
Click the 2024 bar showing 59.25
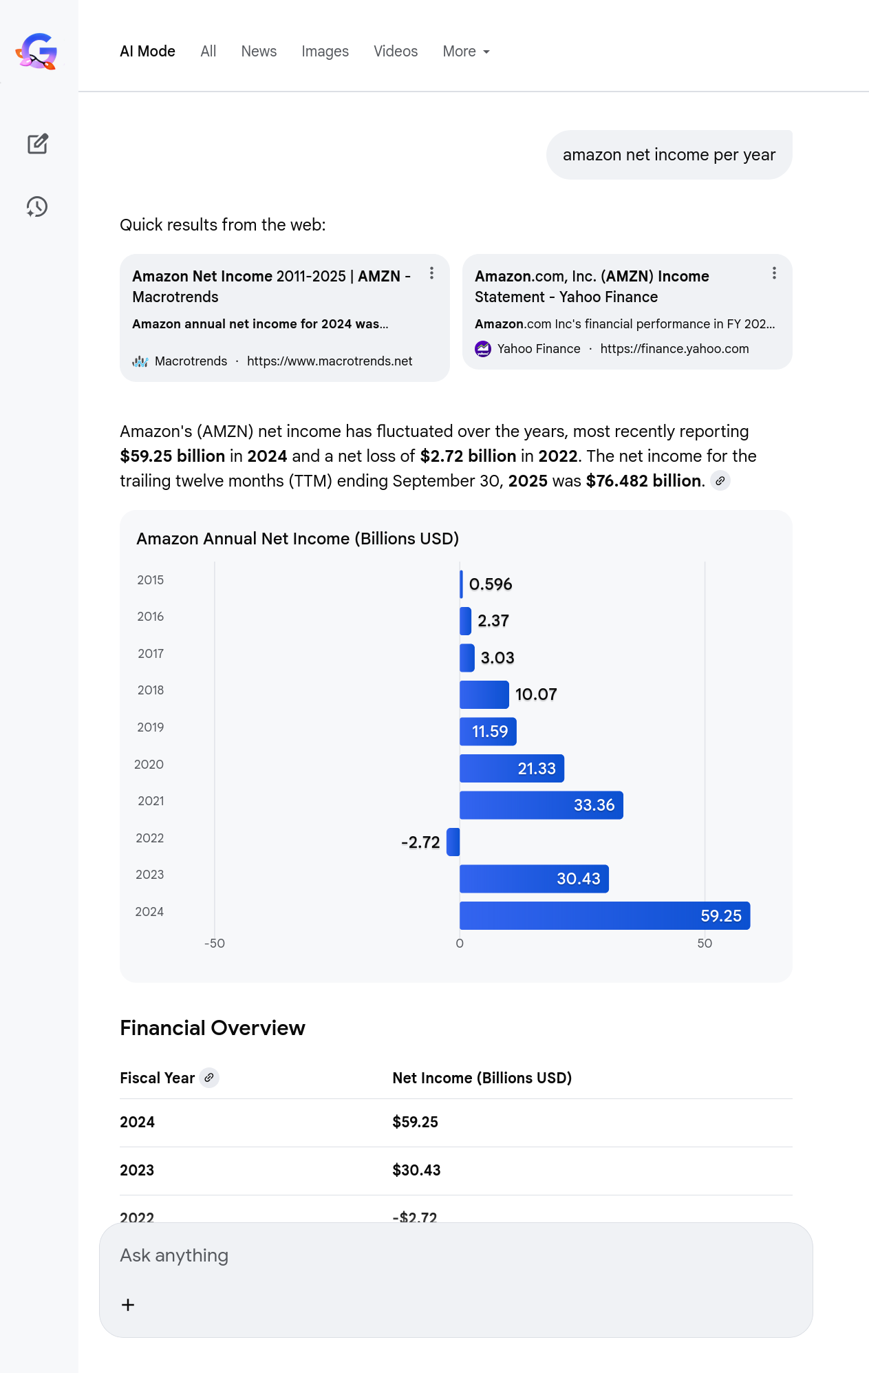pyautogui.click(x=604, y=916)
